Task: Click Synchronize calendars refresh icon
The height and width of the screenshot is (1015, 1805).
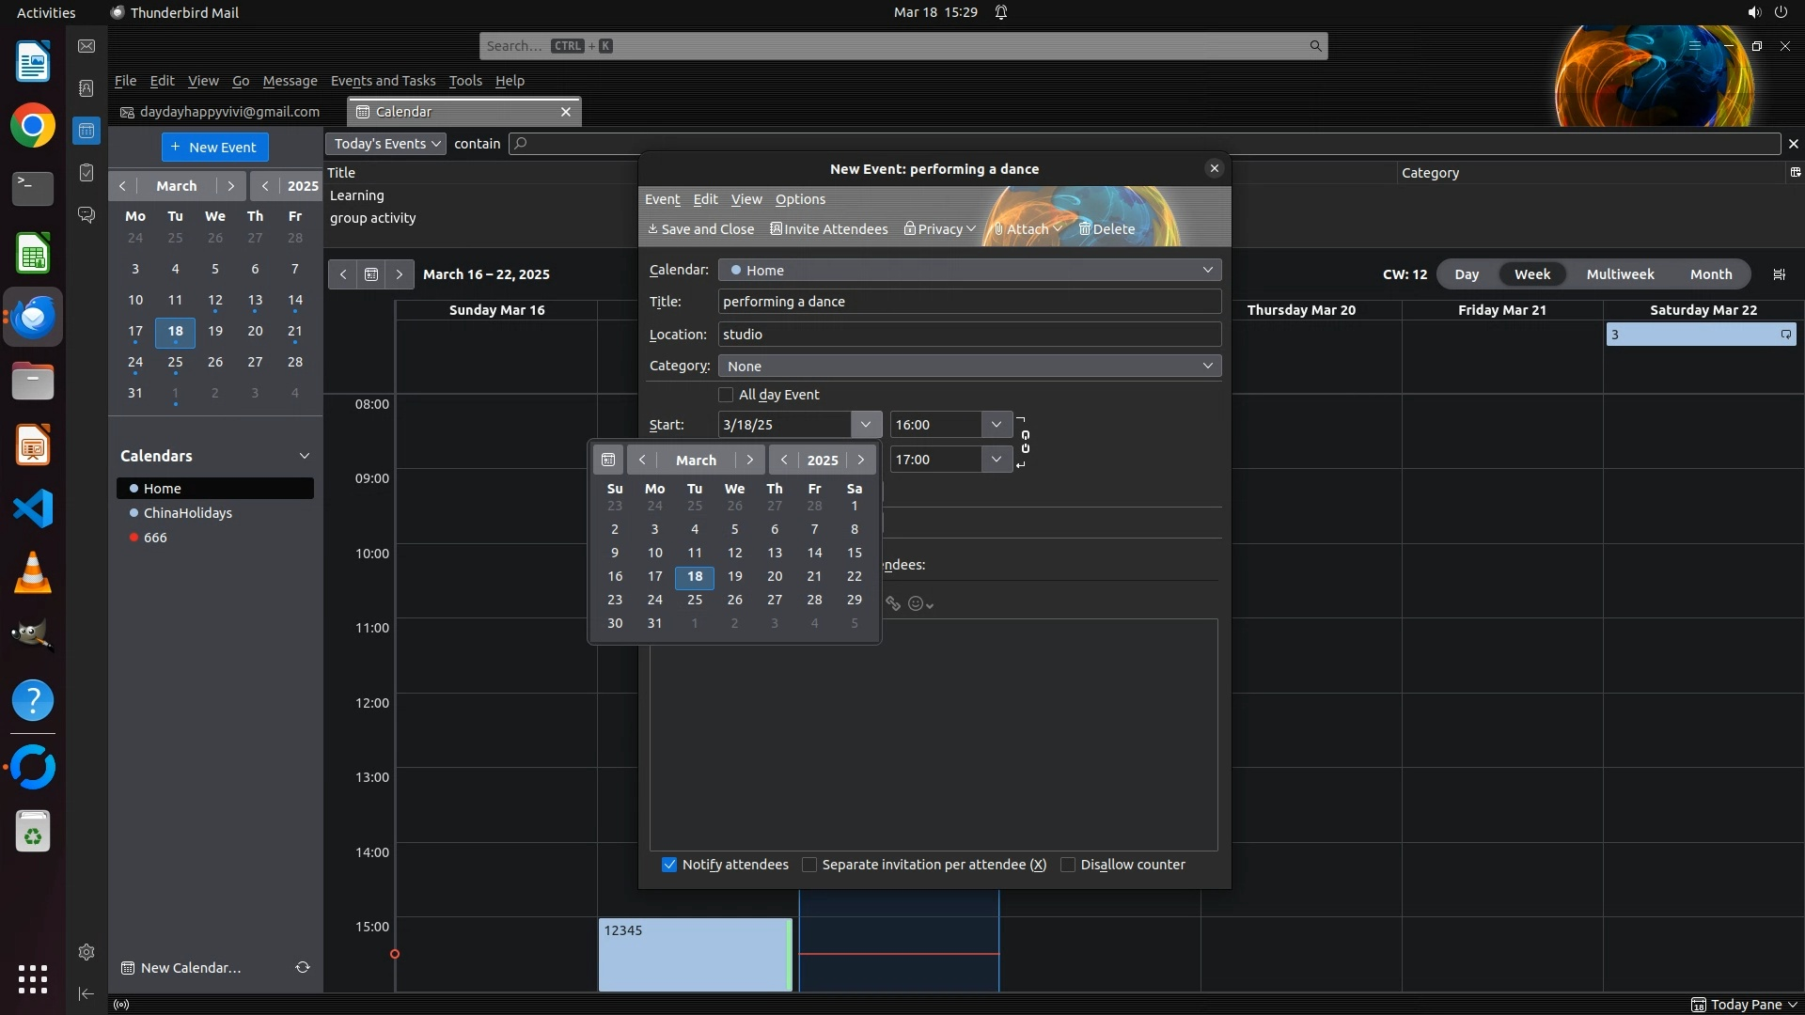Action: coord(302,967)
